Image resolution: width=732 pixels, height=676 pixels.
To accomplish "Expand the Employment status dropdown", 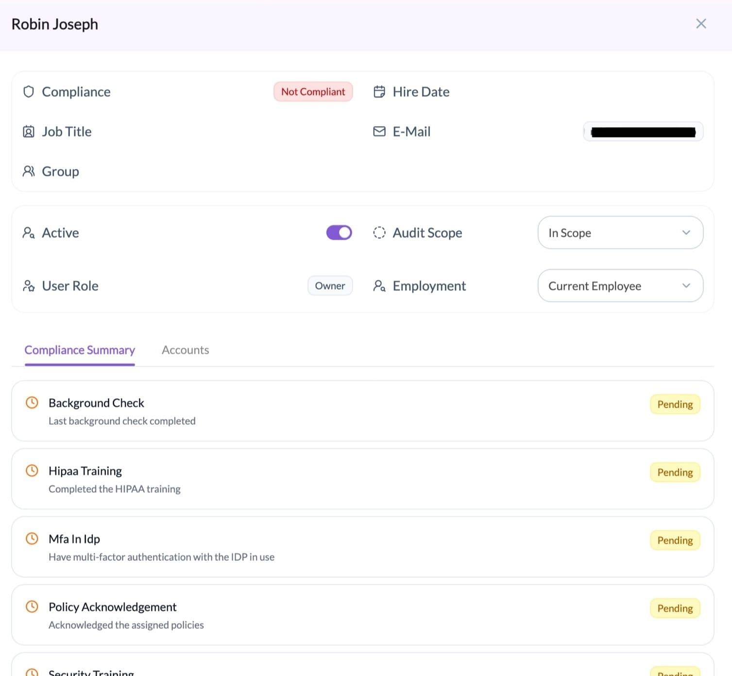I will tap(620, 286).
